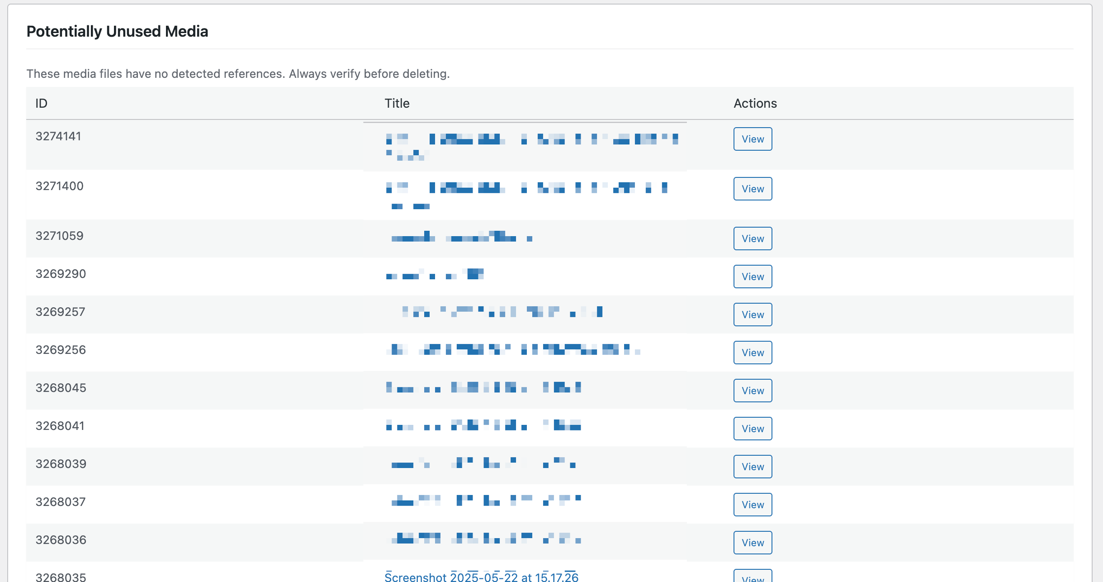Click View button in row 3268045

pos(753,391)
